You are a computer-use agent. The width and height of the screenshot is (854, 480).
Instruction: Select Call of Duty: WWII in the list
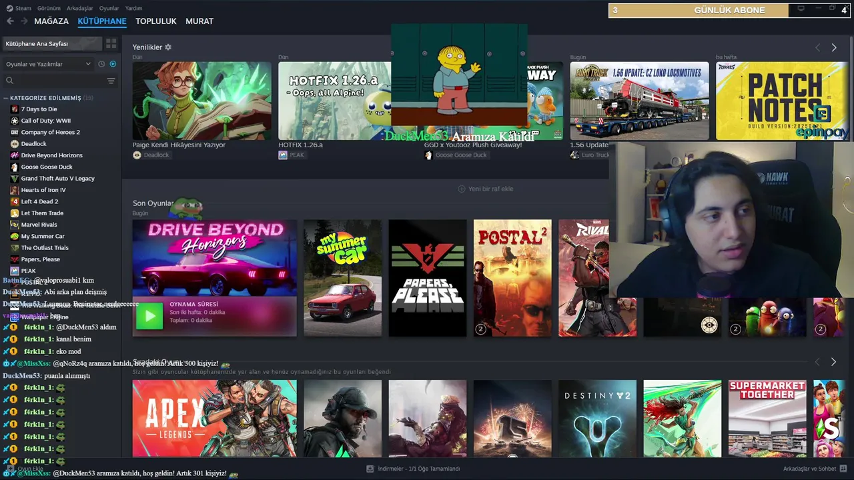tap(45, 121)
